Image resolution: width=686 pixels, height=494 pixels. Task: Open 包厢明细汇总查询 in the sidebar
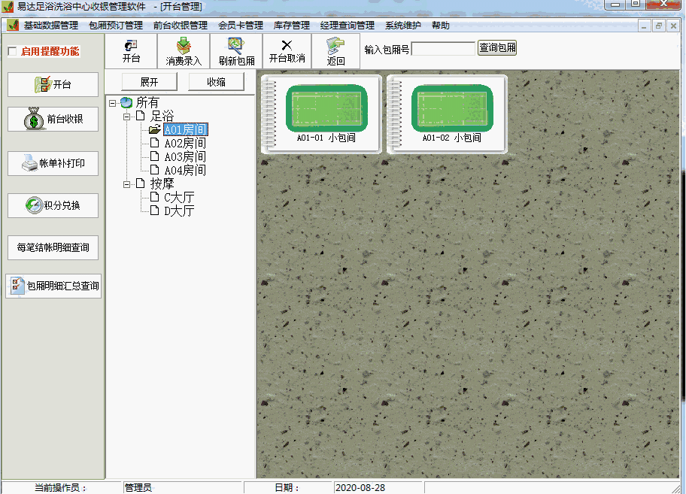point(53,286)
